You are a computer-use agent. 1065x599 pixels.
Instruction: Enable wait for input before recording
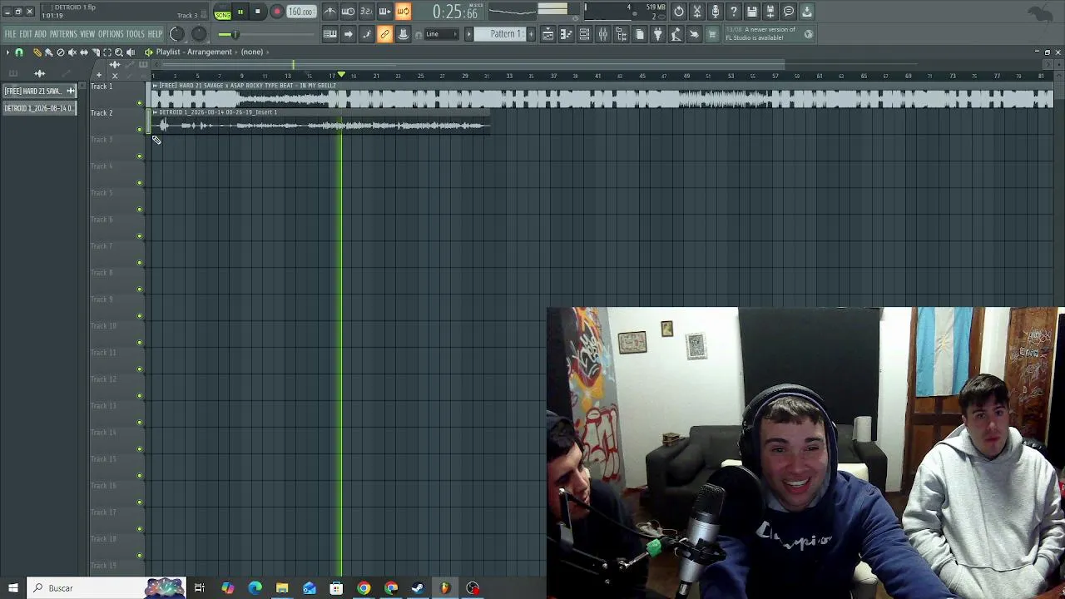pos(349,12)
